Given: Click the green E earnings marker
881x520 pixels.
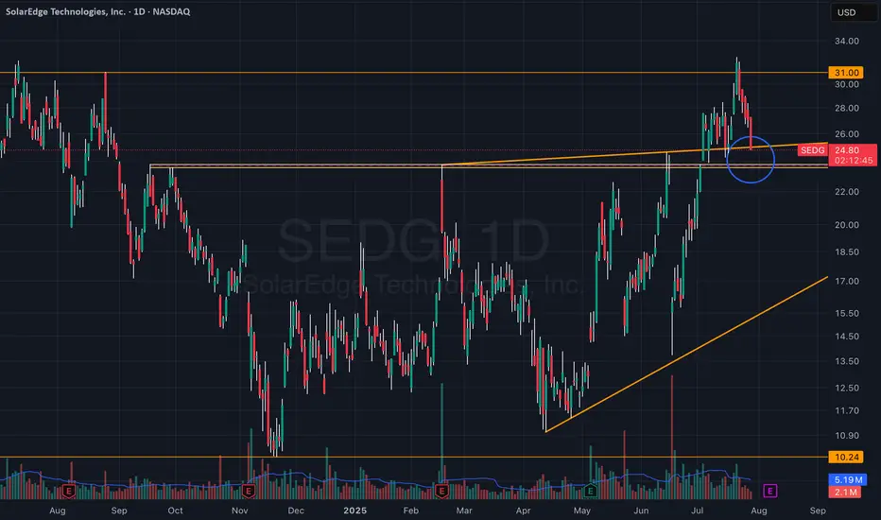Looking at the screenshot, I should (590, 491).
